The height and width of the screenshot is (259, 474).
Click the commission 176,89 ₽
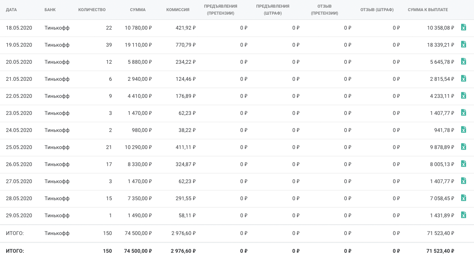pyautogui.click(x=186, y=96)
